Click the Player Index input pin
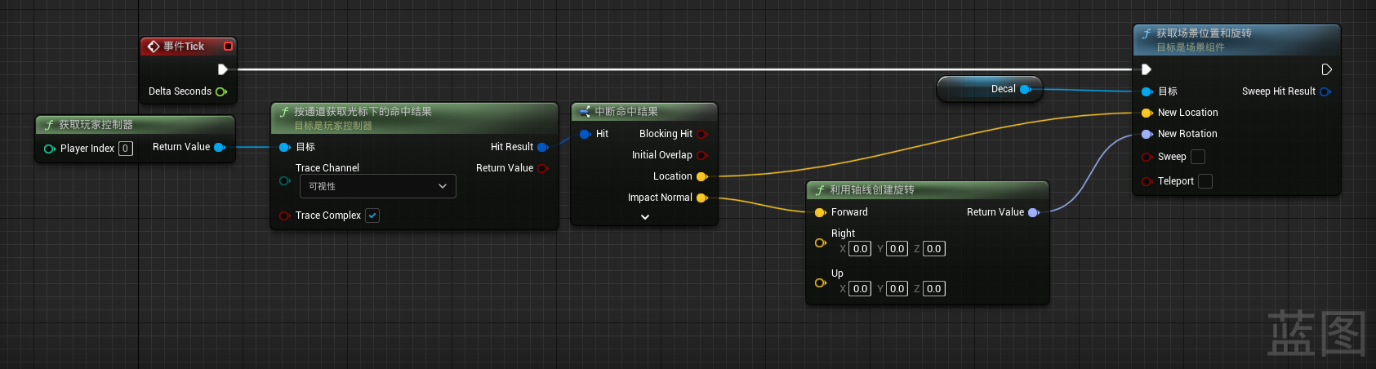Viewport: 1376px width, 369px height. (50, 149)
